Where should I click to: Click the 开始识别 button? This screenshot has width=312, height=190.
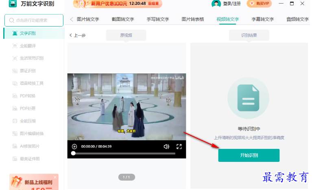pyautogui.click(x=249, y=155)
